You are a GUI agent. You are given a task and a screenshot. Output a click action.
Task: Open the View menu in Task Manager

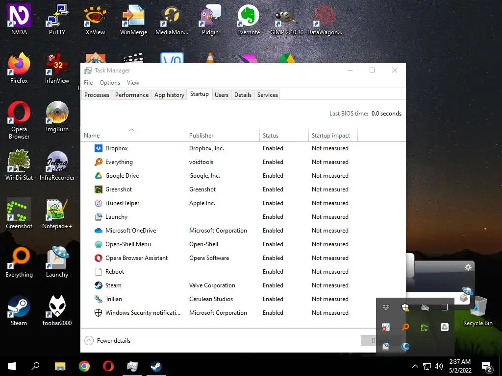[133, 82]
